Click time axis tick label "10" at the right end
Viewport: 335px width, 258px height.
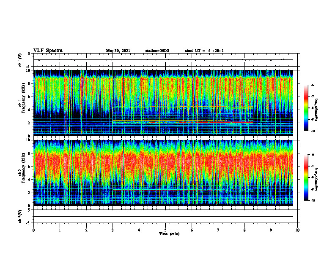[x=297, y=230]
